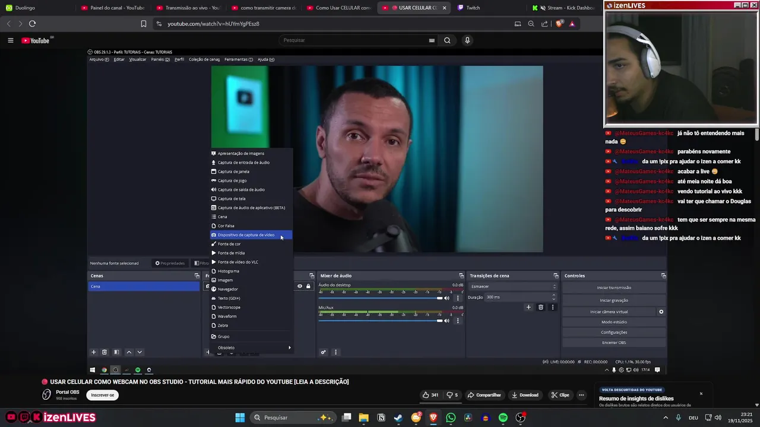Select Dispositivo de captura de vídeo entry

coord(251,235)
